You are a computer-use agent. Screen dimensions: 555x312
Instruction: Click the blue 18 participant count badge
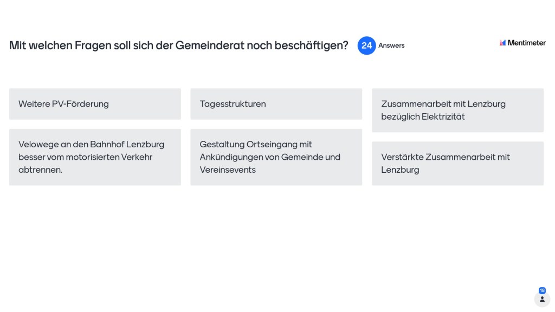542,290
